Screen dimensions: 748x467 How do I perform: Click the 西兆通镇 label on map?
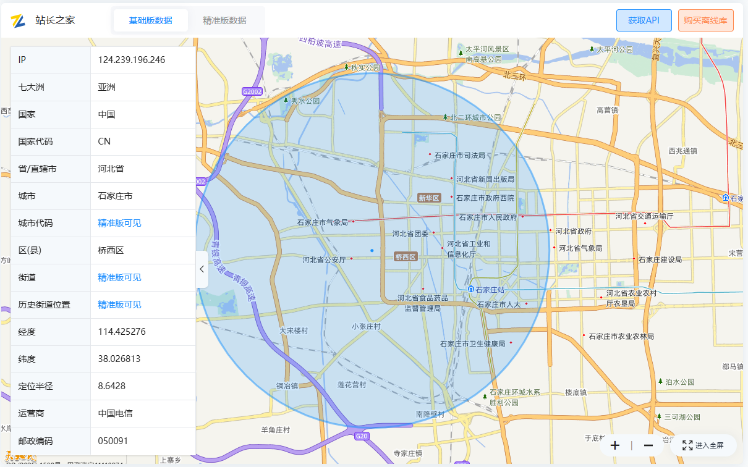click(683, 150)
